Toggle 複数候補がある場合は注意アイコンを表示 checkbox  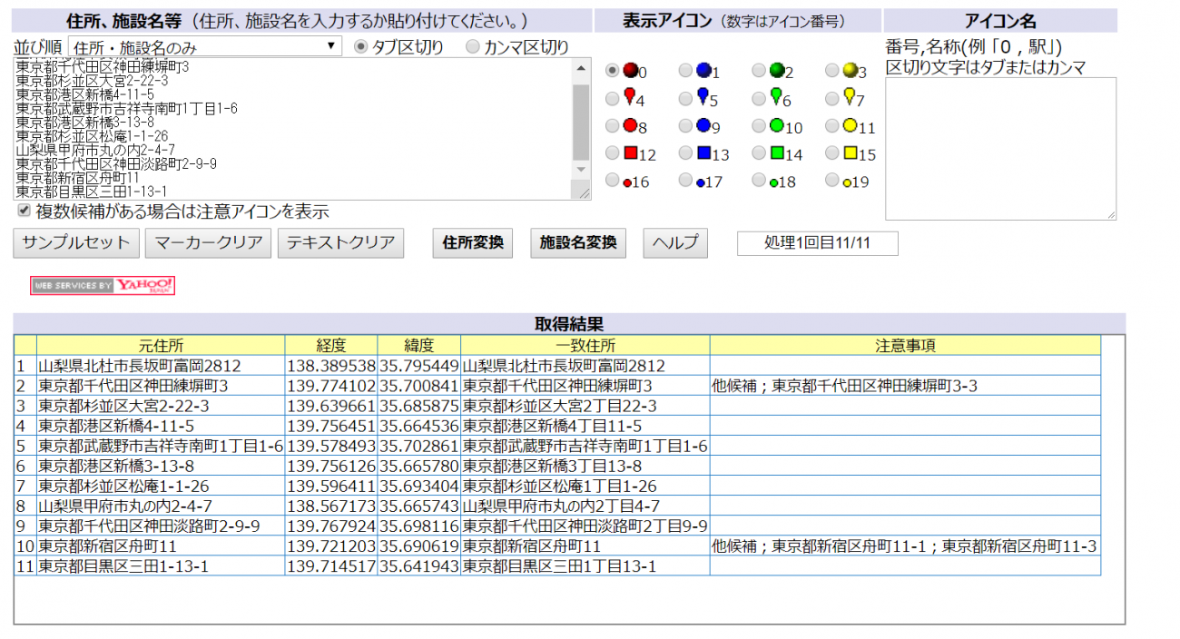click(24, 211)
